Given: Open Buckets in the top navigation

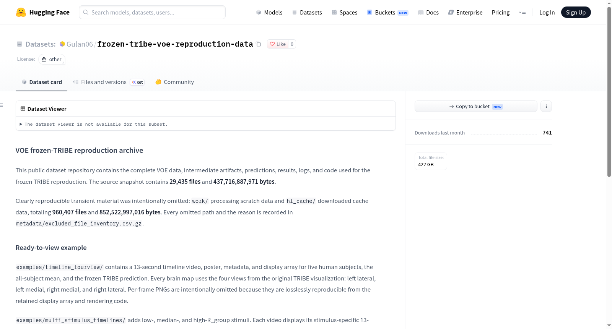Looking at the screenshot, I should tap(387, 12).
